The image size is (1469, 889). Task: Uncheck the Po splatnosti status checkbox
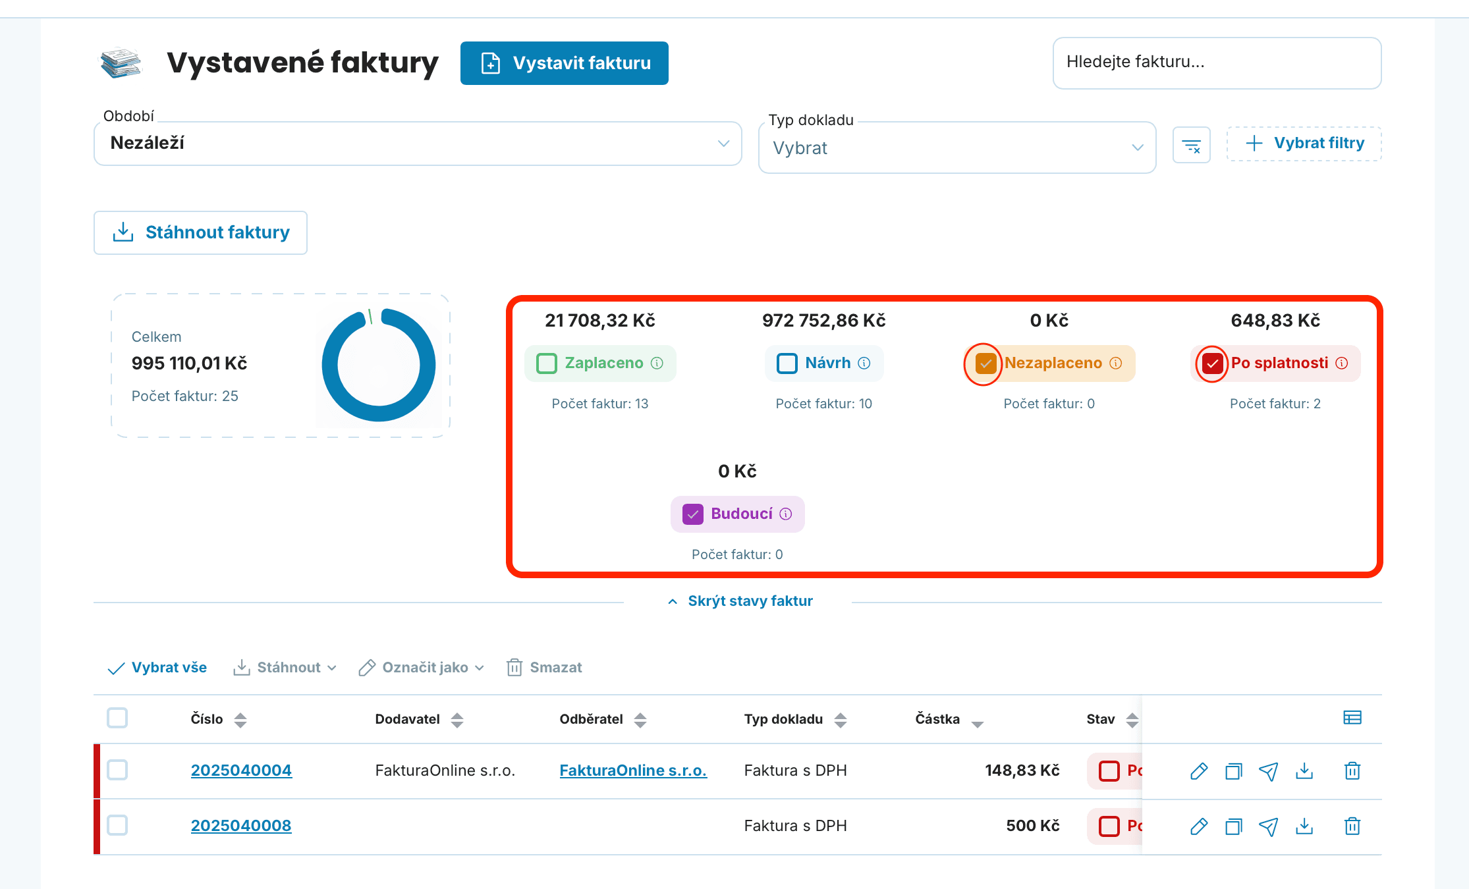click(1212, 363)
